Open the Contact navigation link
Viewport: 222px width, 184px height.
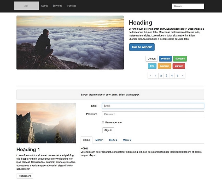71,6
